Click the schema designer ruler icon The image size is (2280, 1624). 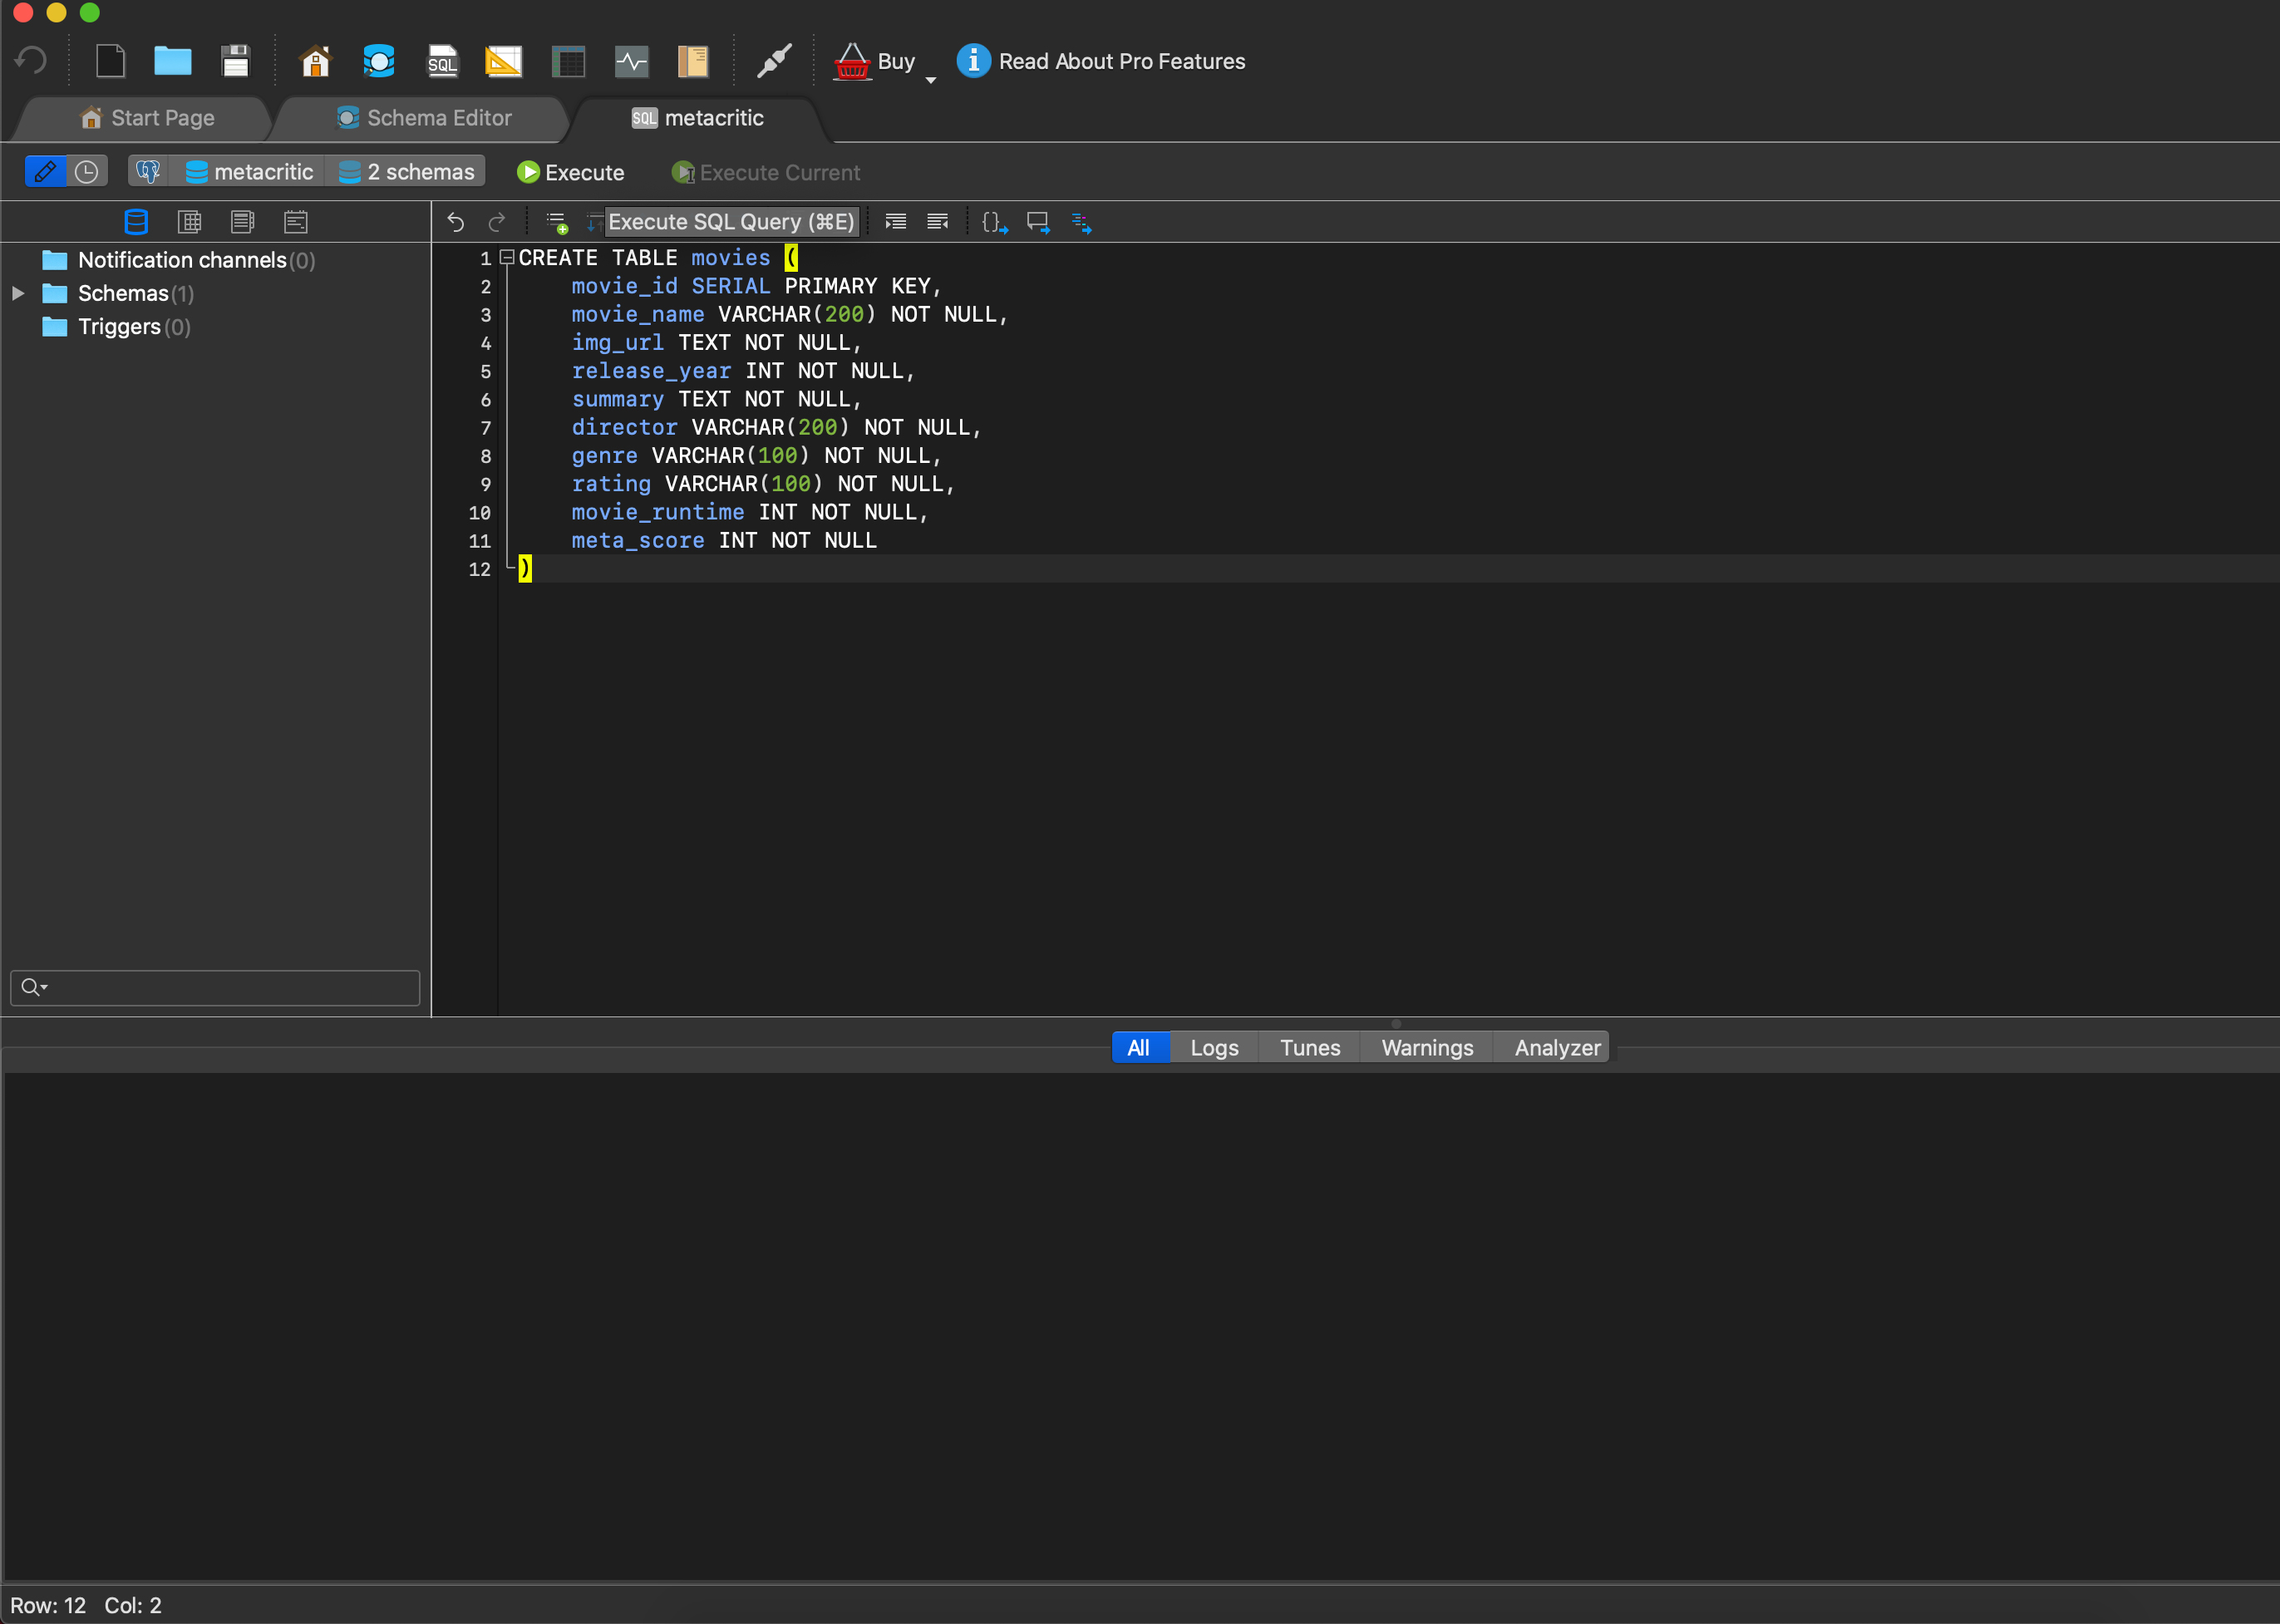(x=503, y=61)
